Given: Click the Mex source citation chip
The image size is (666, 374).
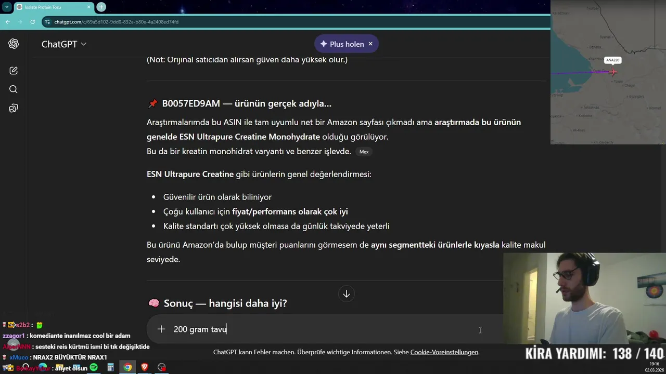Looking at the screenshot, I should click(364, 152).
